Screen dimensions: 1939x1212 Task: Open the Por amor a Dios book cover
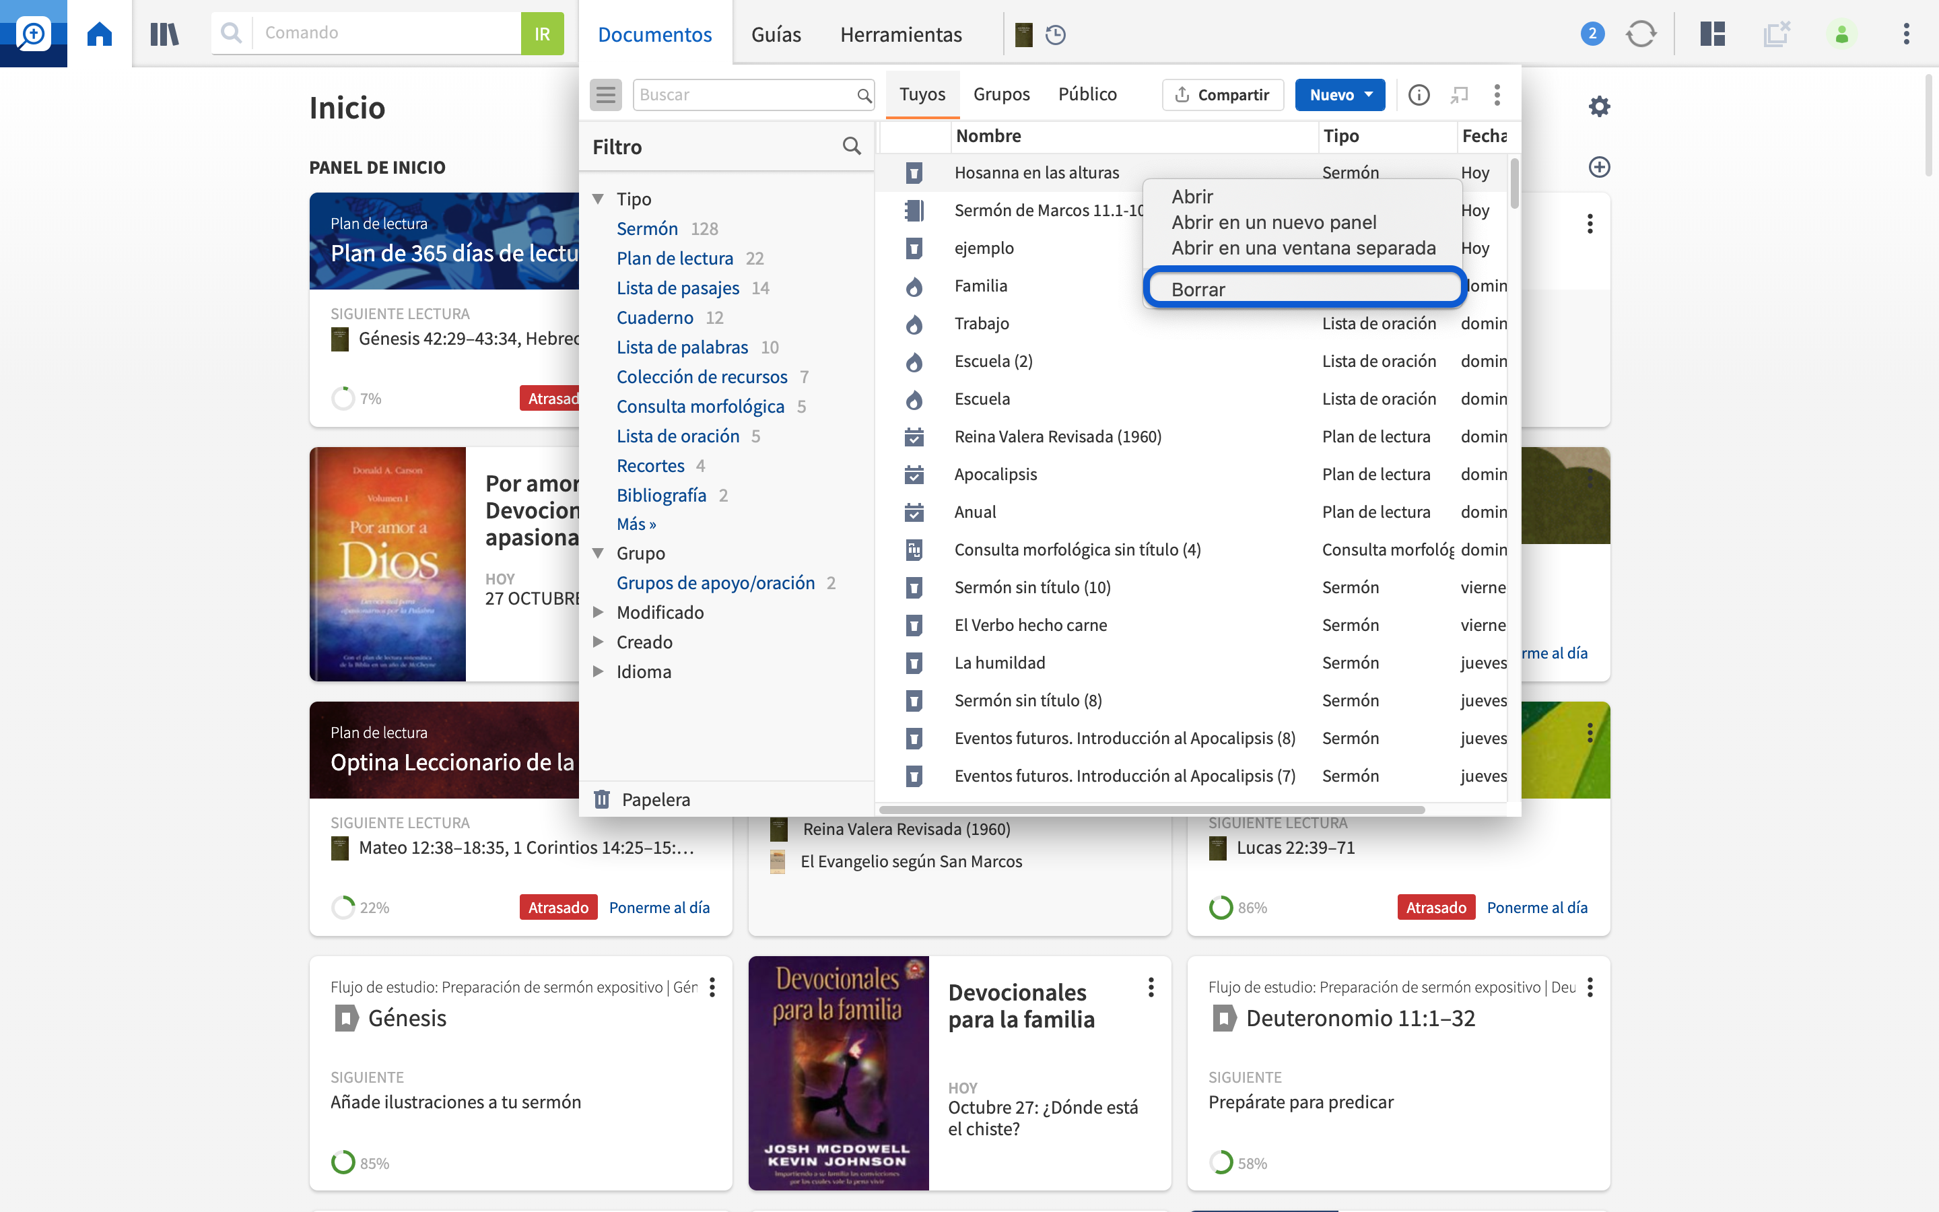point(388,564)
